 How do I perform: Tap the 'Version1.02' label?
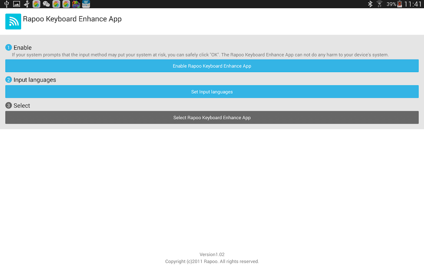[x=212, y=255]
